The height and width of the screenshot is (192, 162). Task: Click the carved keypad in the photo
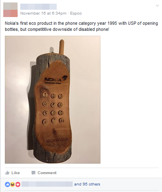tap(53, 108)
